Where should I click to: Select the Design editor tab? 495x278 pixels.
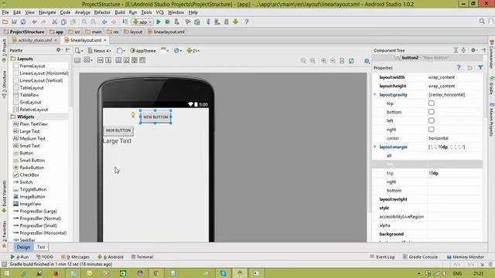(x=23, y=247)
